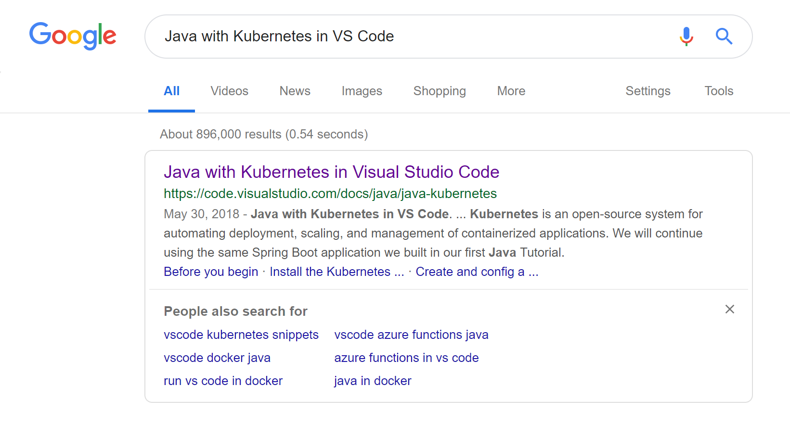
Task: Switch to the News tab
Action: point(295,91)
